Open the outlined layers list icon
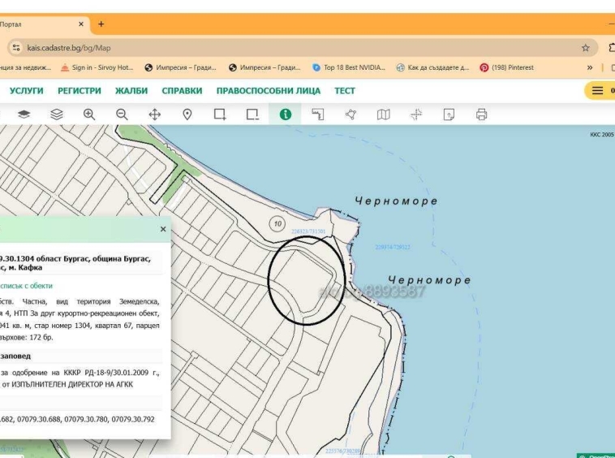 click(x=57, y=115)
